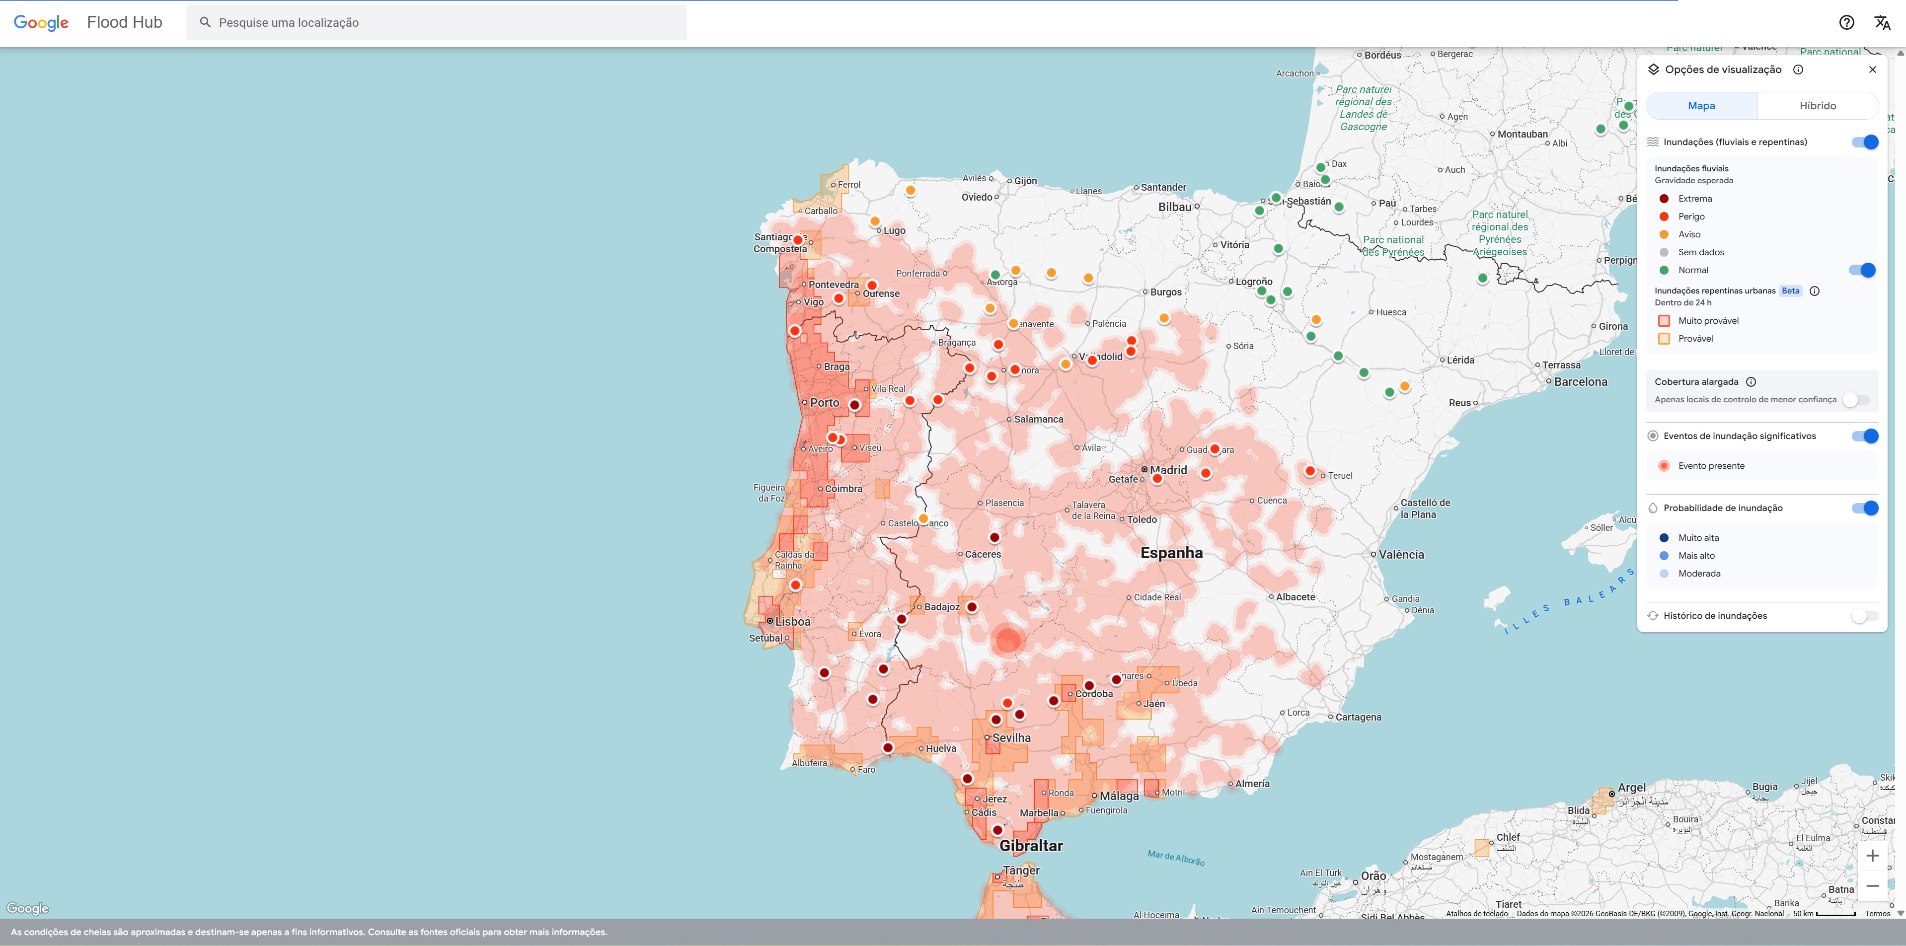Click the dark red flood marker near Porto
Viewport: 1906px width, 946px height.
(x=854, y=405)
